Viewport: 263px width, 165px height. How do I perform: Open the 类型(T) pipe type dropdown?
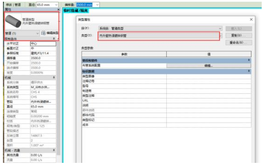pyautogui.click(x=221, y=36)
